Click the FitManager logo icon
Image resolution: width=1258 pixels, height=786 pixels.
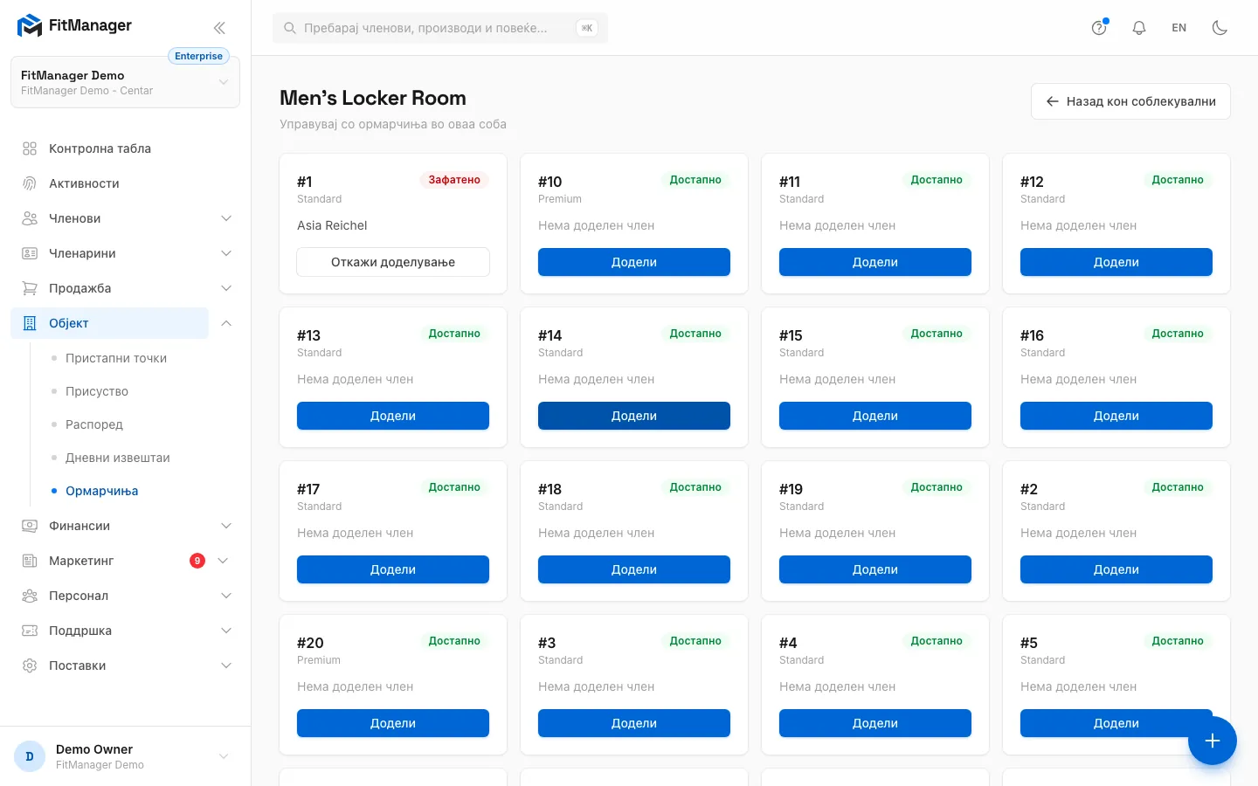30,26
